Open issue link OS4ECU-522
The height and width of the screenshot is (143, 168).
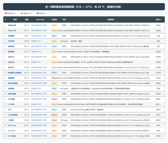(36, 104)
